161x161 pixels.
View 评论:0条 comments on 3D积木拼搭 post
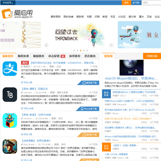tap(27, 134)
